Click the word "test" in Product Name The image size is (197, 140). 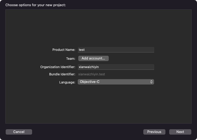[81, 50]
